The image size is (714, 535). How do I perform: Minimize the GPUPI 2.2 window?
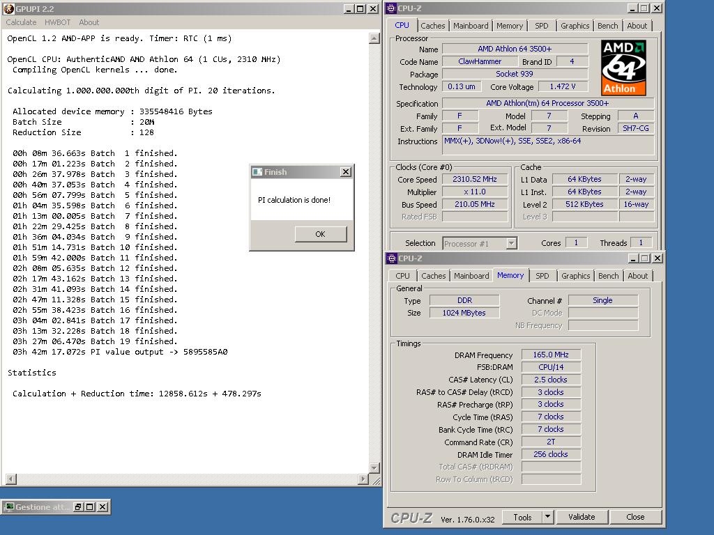[x=349, y=8]
